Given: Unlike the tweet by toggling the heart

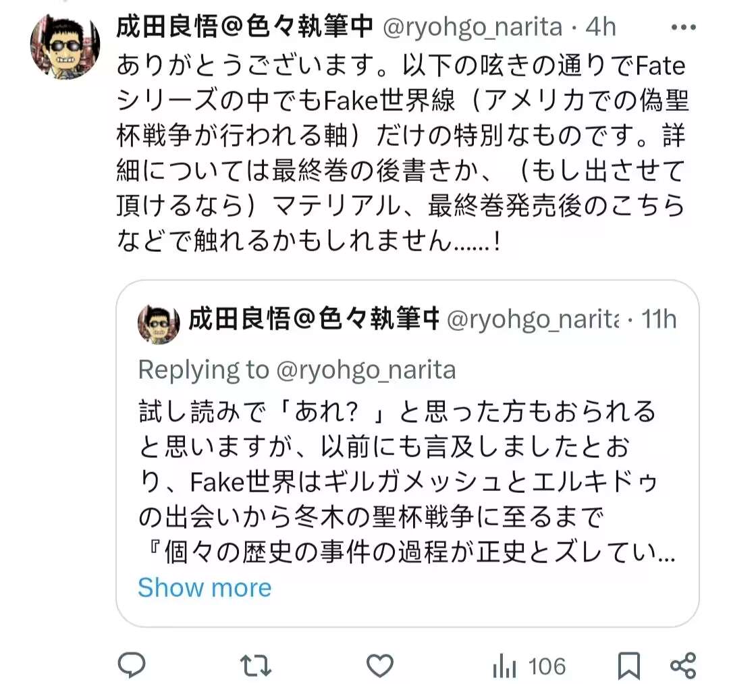Looking at the screenshot, I should click(380, 665).
